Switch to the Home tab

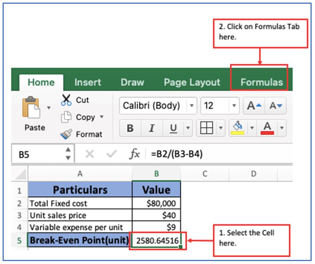[41, 83]
